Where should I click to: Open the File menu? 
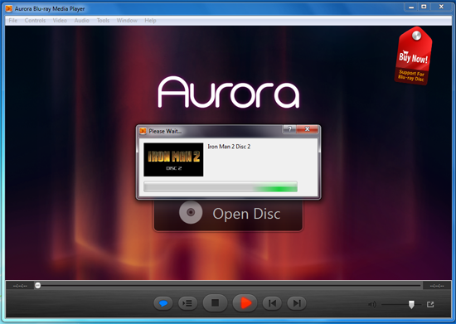[x=12, y=21]
